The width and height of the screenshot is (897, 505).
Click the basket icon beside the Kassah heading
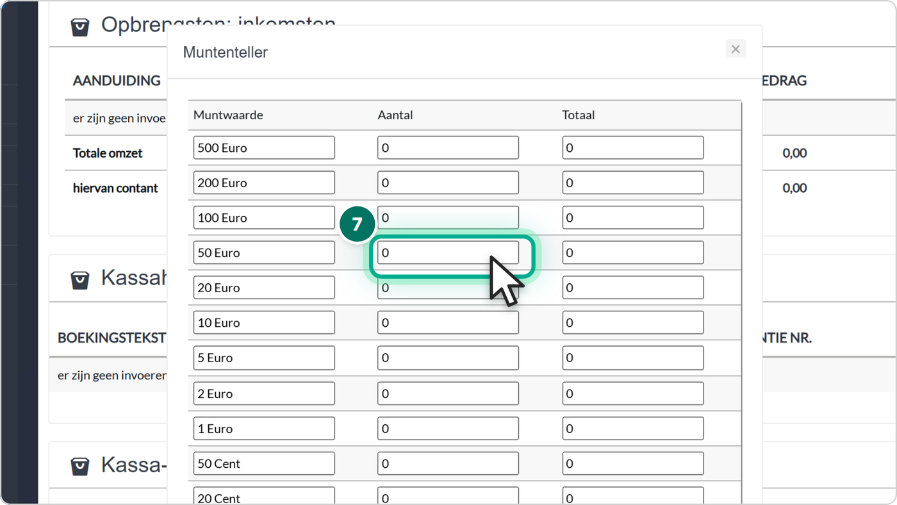point(80,280)
